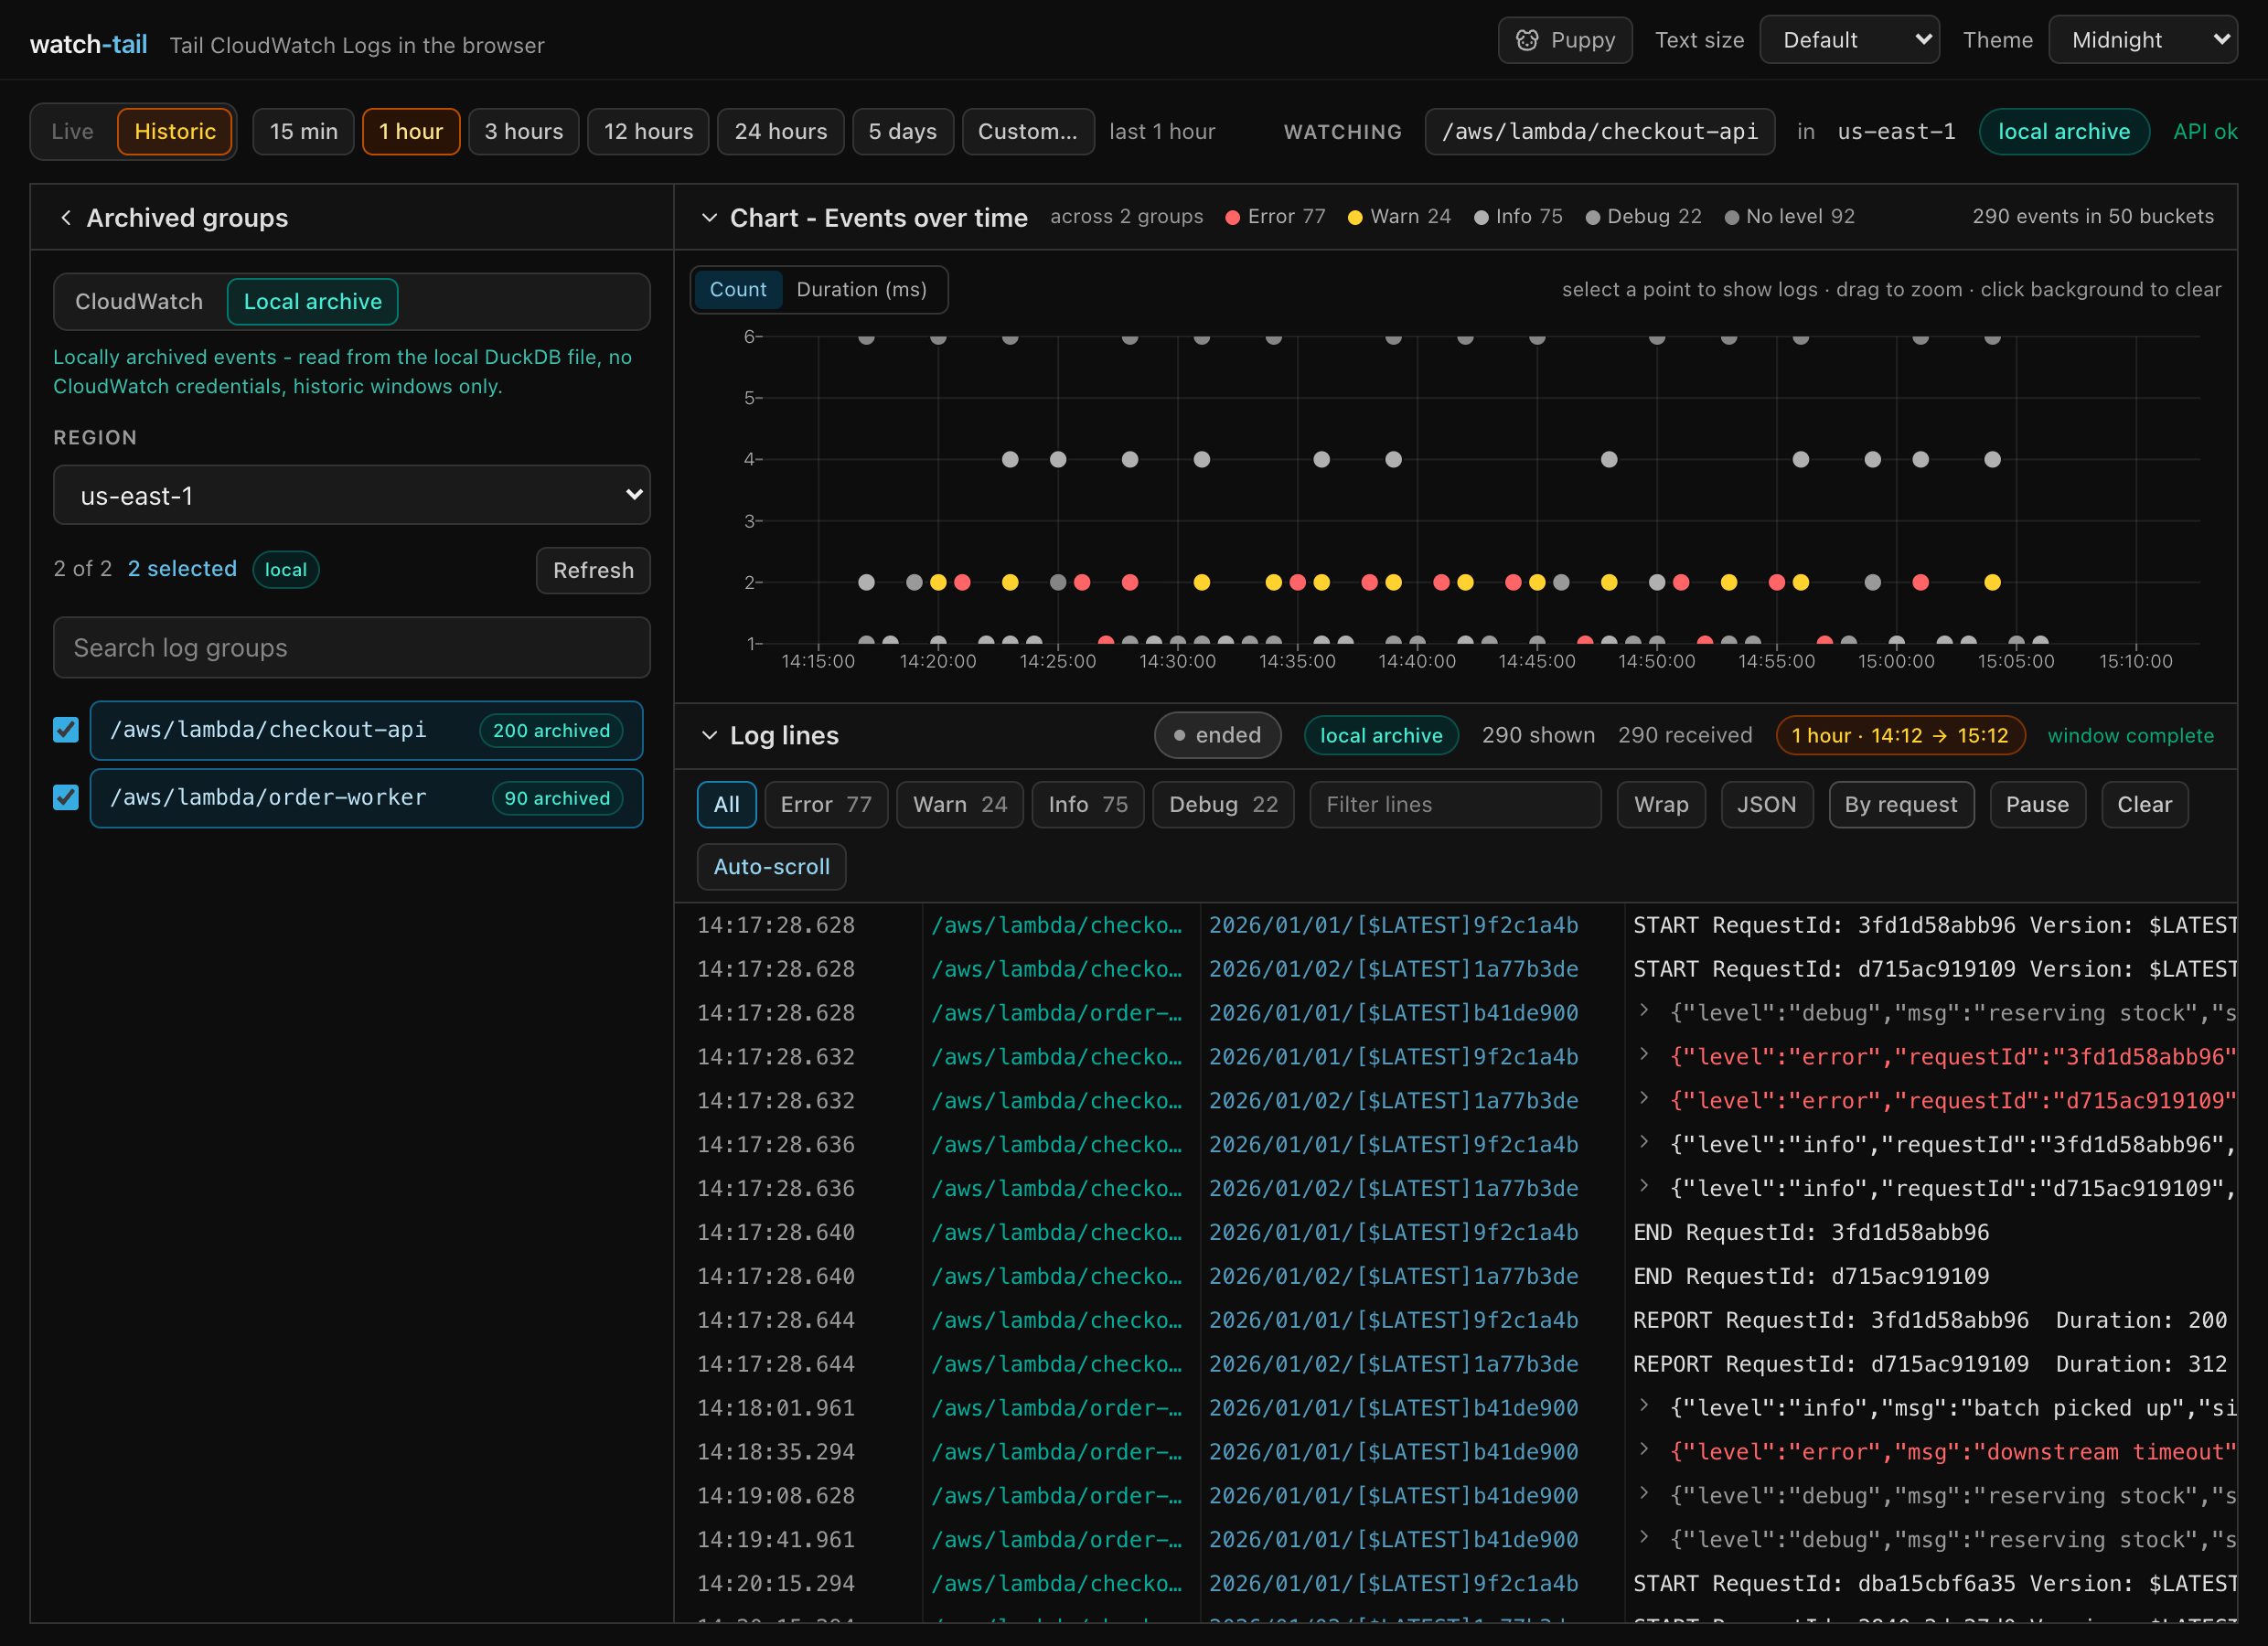Toggle By request grouping
Image resolution: width=2268 pixels, height=1646 pixels.
point(1901,805)
